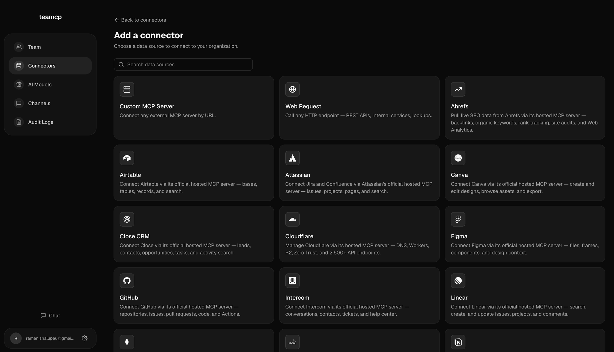Focus the Search data sources field
The image size is (614, 352).
[x=183, y=64]
